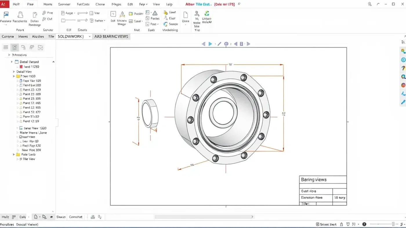Click the Bearing views title block cell

click(x=323, y=179)
